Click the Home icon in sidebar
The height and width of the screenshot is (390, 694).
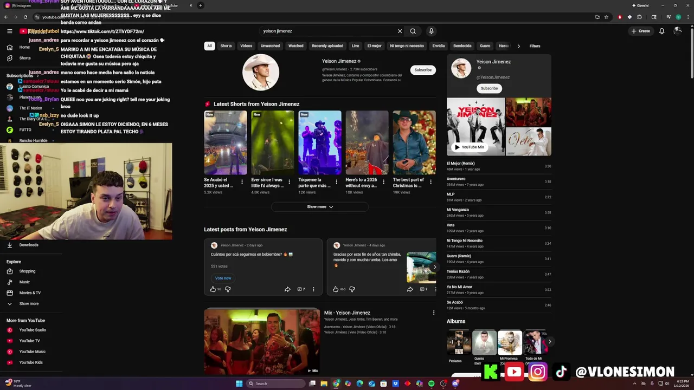[10, 47]
